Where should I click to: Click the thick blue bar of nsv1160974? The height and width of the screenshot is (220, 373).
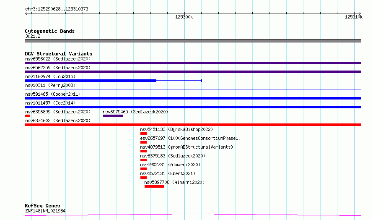coord(91,81)
